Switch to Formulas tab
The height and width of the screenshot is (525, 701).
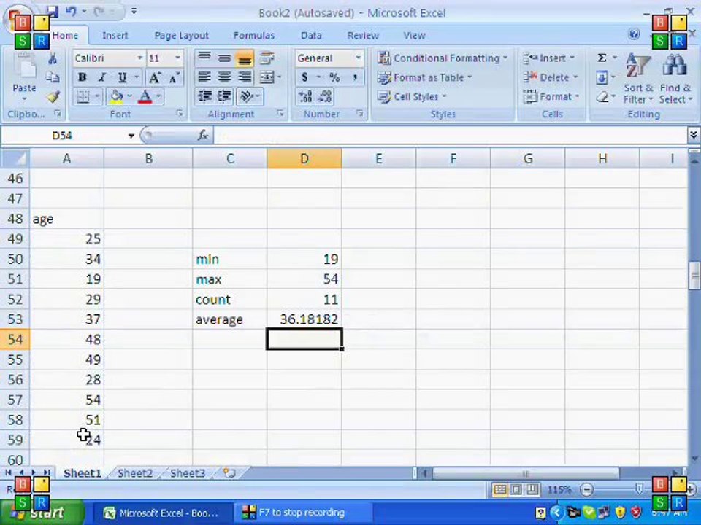(x=253, y=36)
